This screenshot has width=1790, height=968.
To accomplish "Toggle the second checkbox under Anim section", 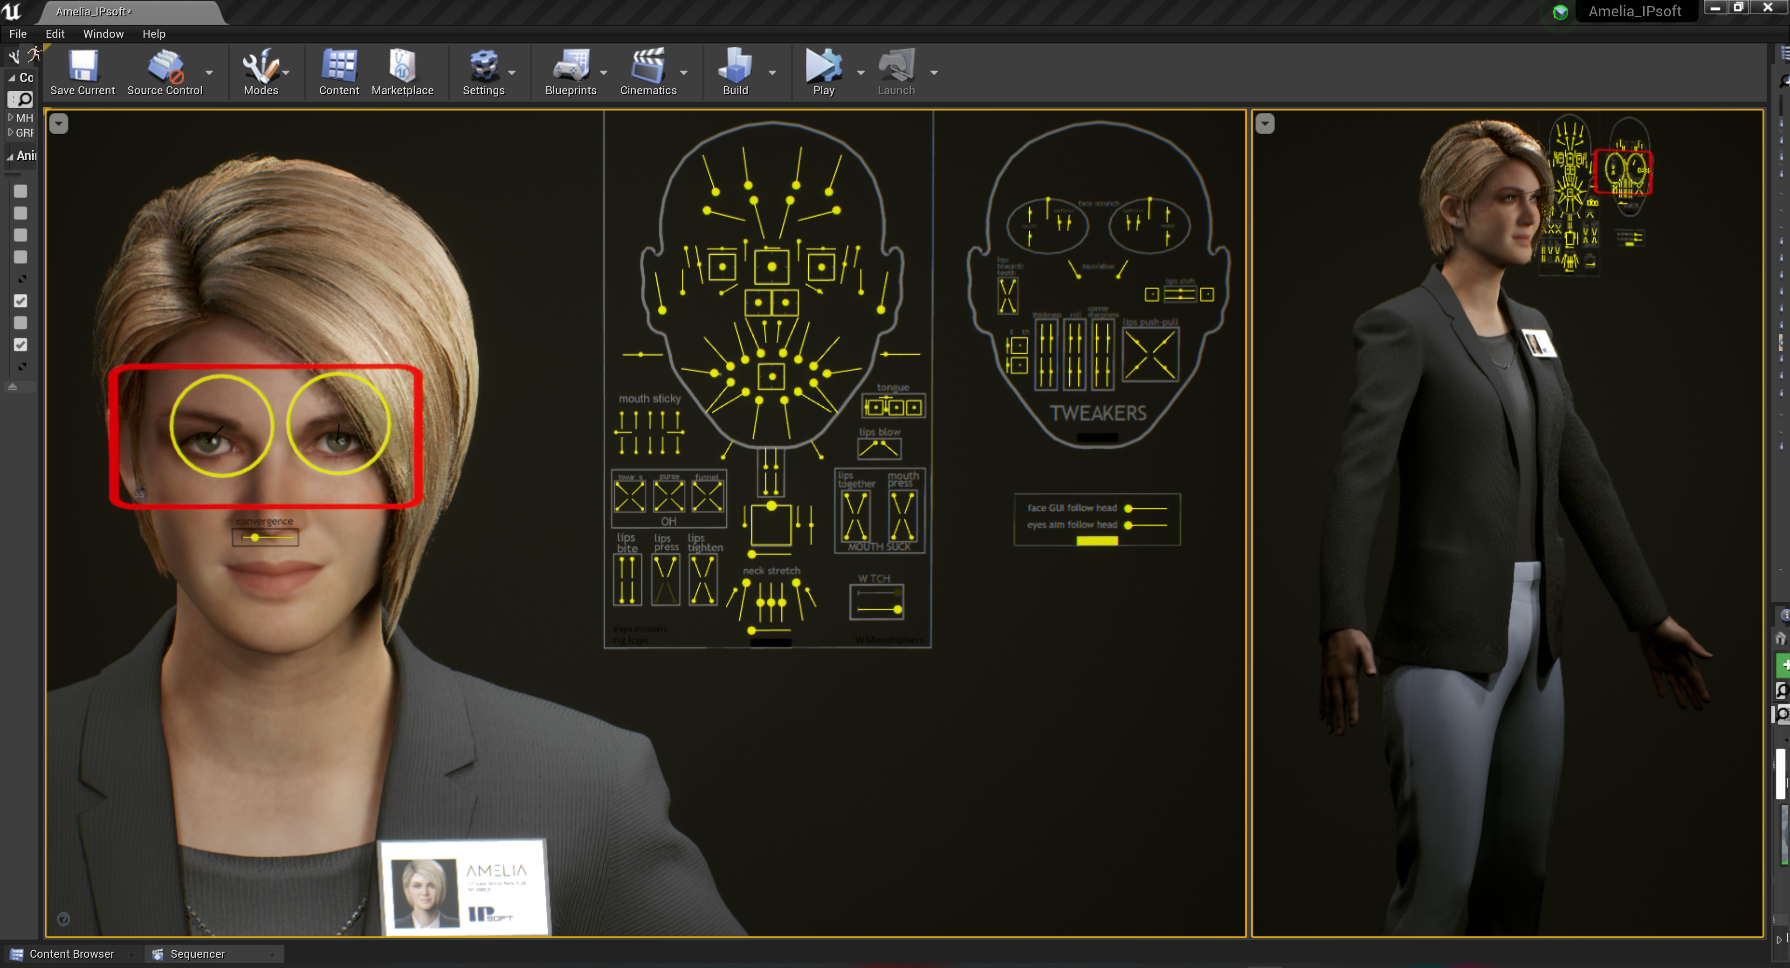I will pos(21,214).
